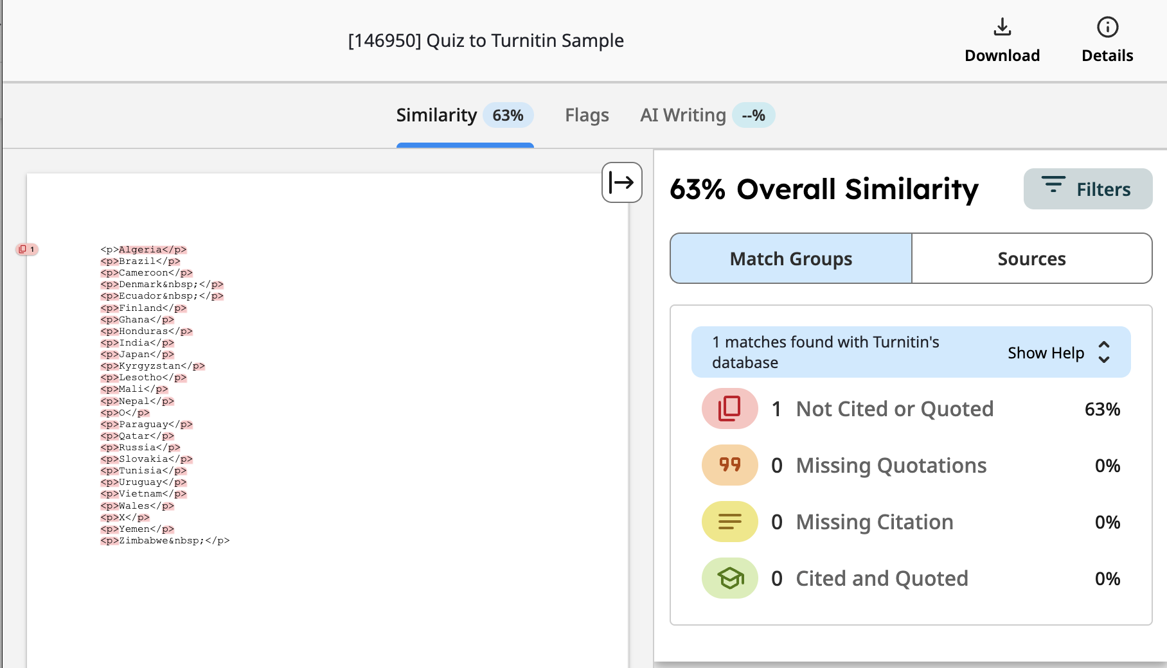1167x668 pixels.
Task: Click the Download icon
Action: [x=1002, y=27]
